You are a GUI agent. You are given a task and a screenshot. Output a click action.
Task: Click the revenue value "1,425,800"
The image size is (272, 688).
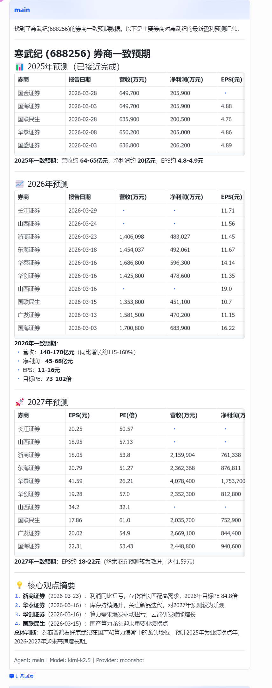point(132,276)
